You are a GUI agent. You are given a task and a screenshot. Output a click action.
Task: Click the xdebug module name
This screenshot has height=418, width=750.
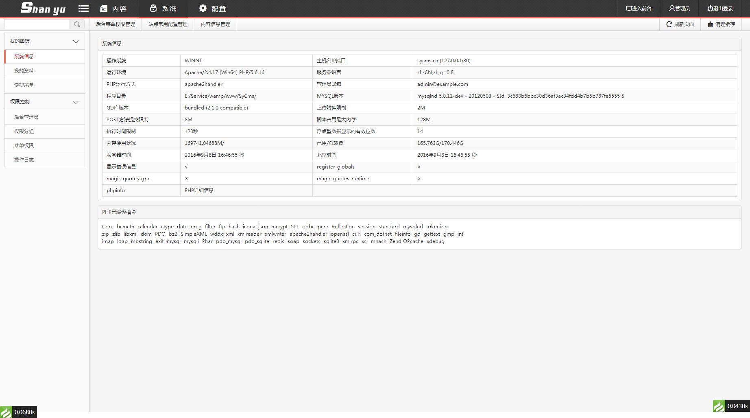click(435, 241)
